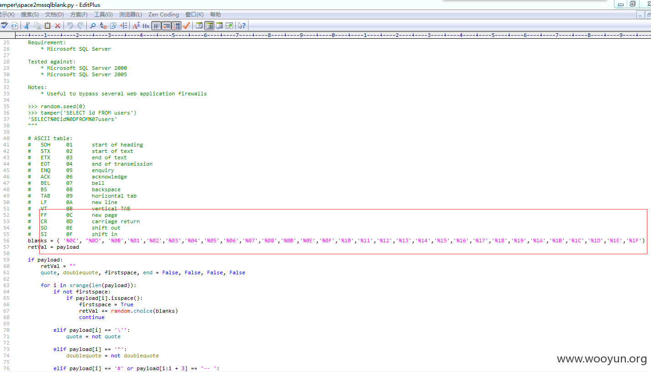
Task: Click 'firstspace = True' on line 67
Action: point(106,304)
